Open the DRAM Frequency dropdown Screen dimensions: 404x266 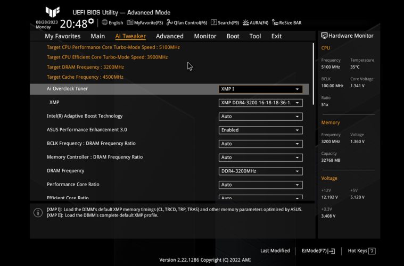click(x=260, y=171)
